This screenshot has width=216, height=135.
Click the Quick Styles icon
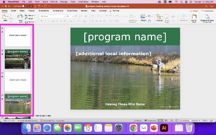(x=166, y=16)
